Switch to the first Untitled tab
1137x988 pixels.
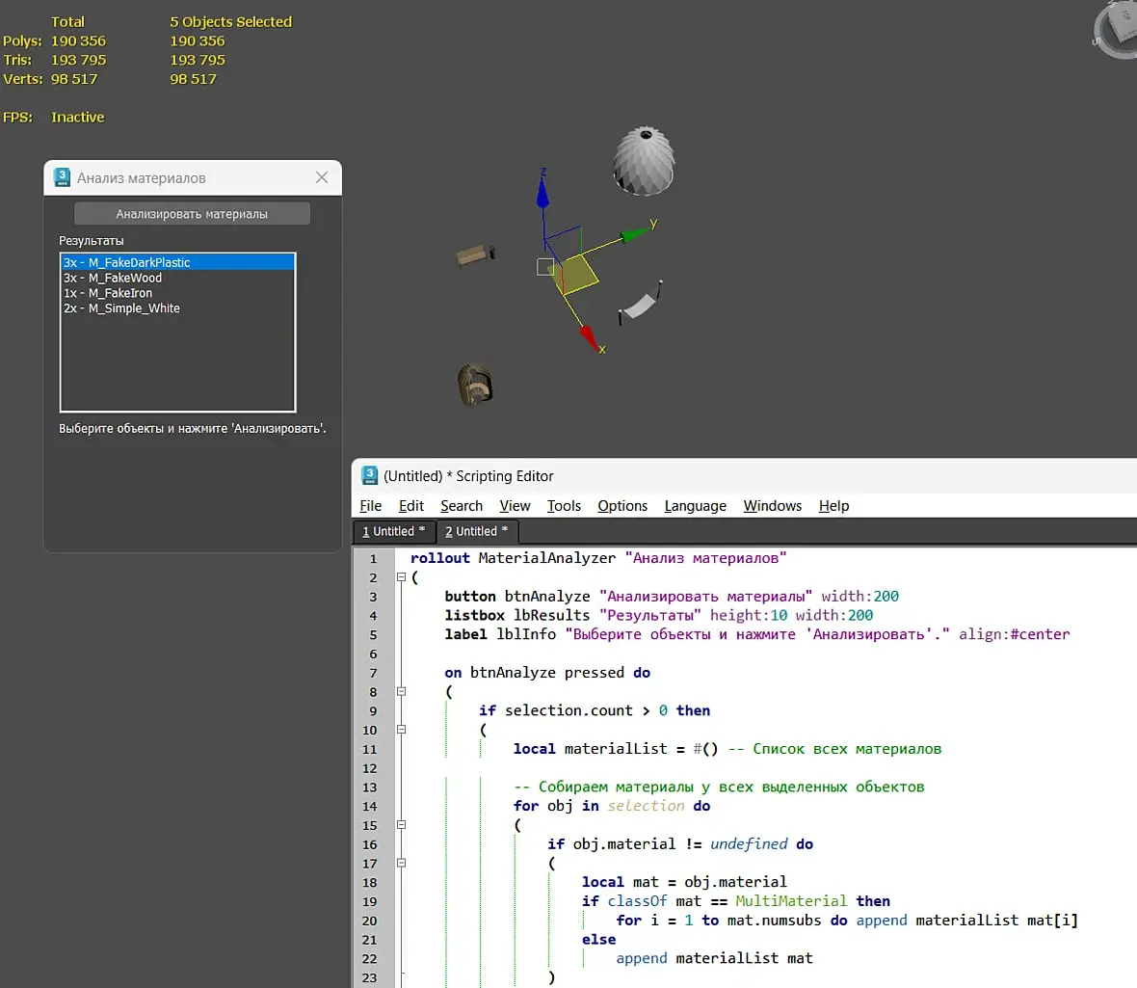click(x=393, y=531)
